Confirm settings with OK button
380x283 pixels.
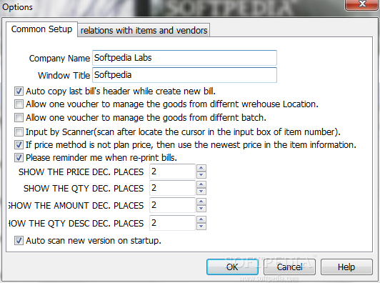[232, 267]
